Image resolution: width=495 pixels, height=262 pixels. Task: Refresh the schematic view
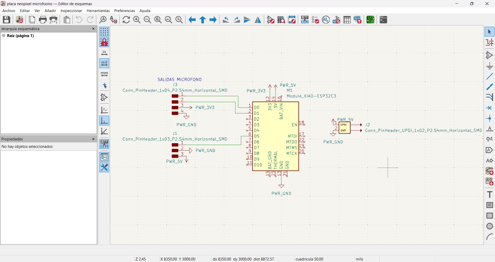pyautogui.click(x=126, y=20)
